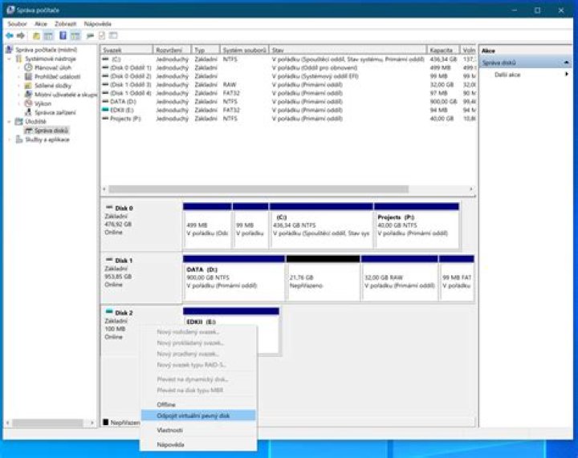Click the tree pane horizontal scrollbar

pyautogui.click(x=48, y=424)
